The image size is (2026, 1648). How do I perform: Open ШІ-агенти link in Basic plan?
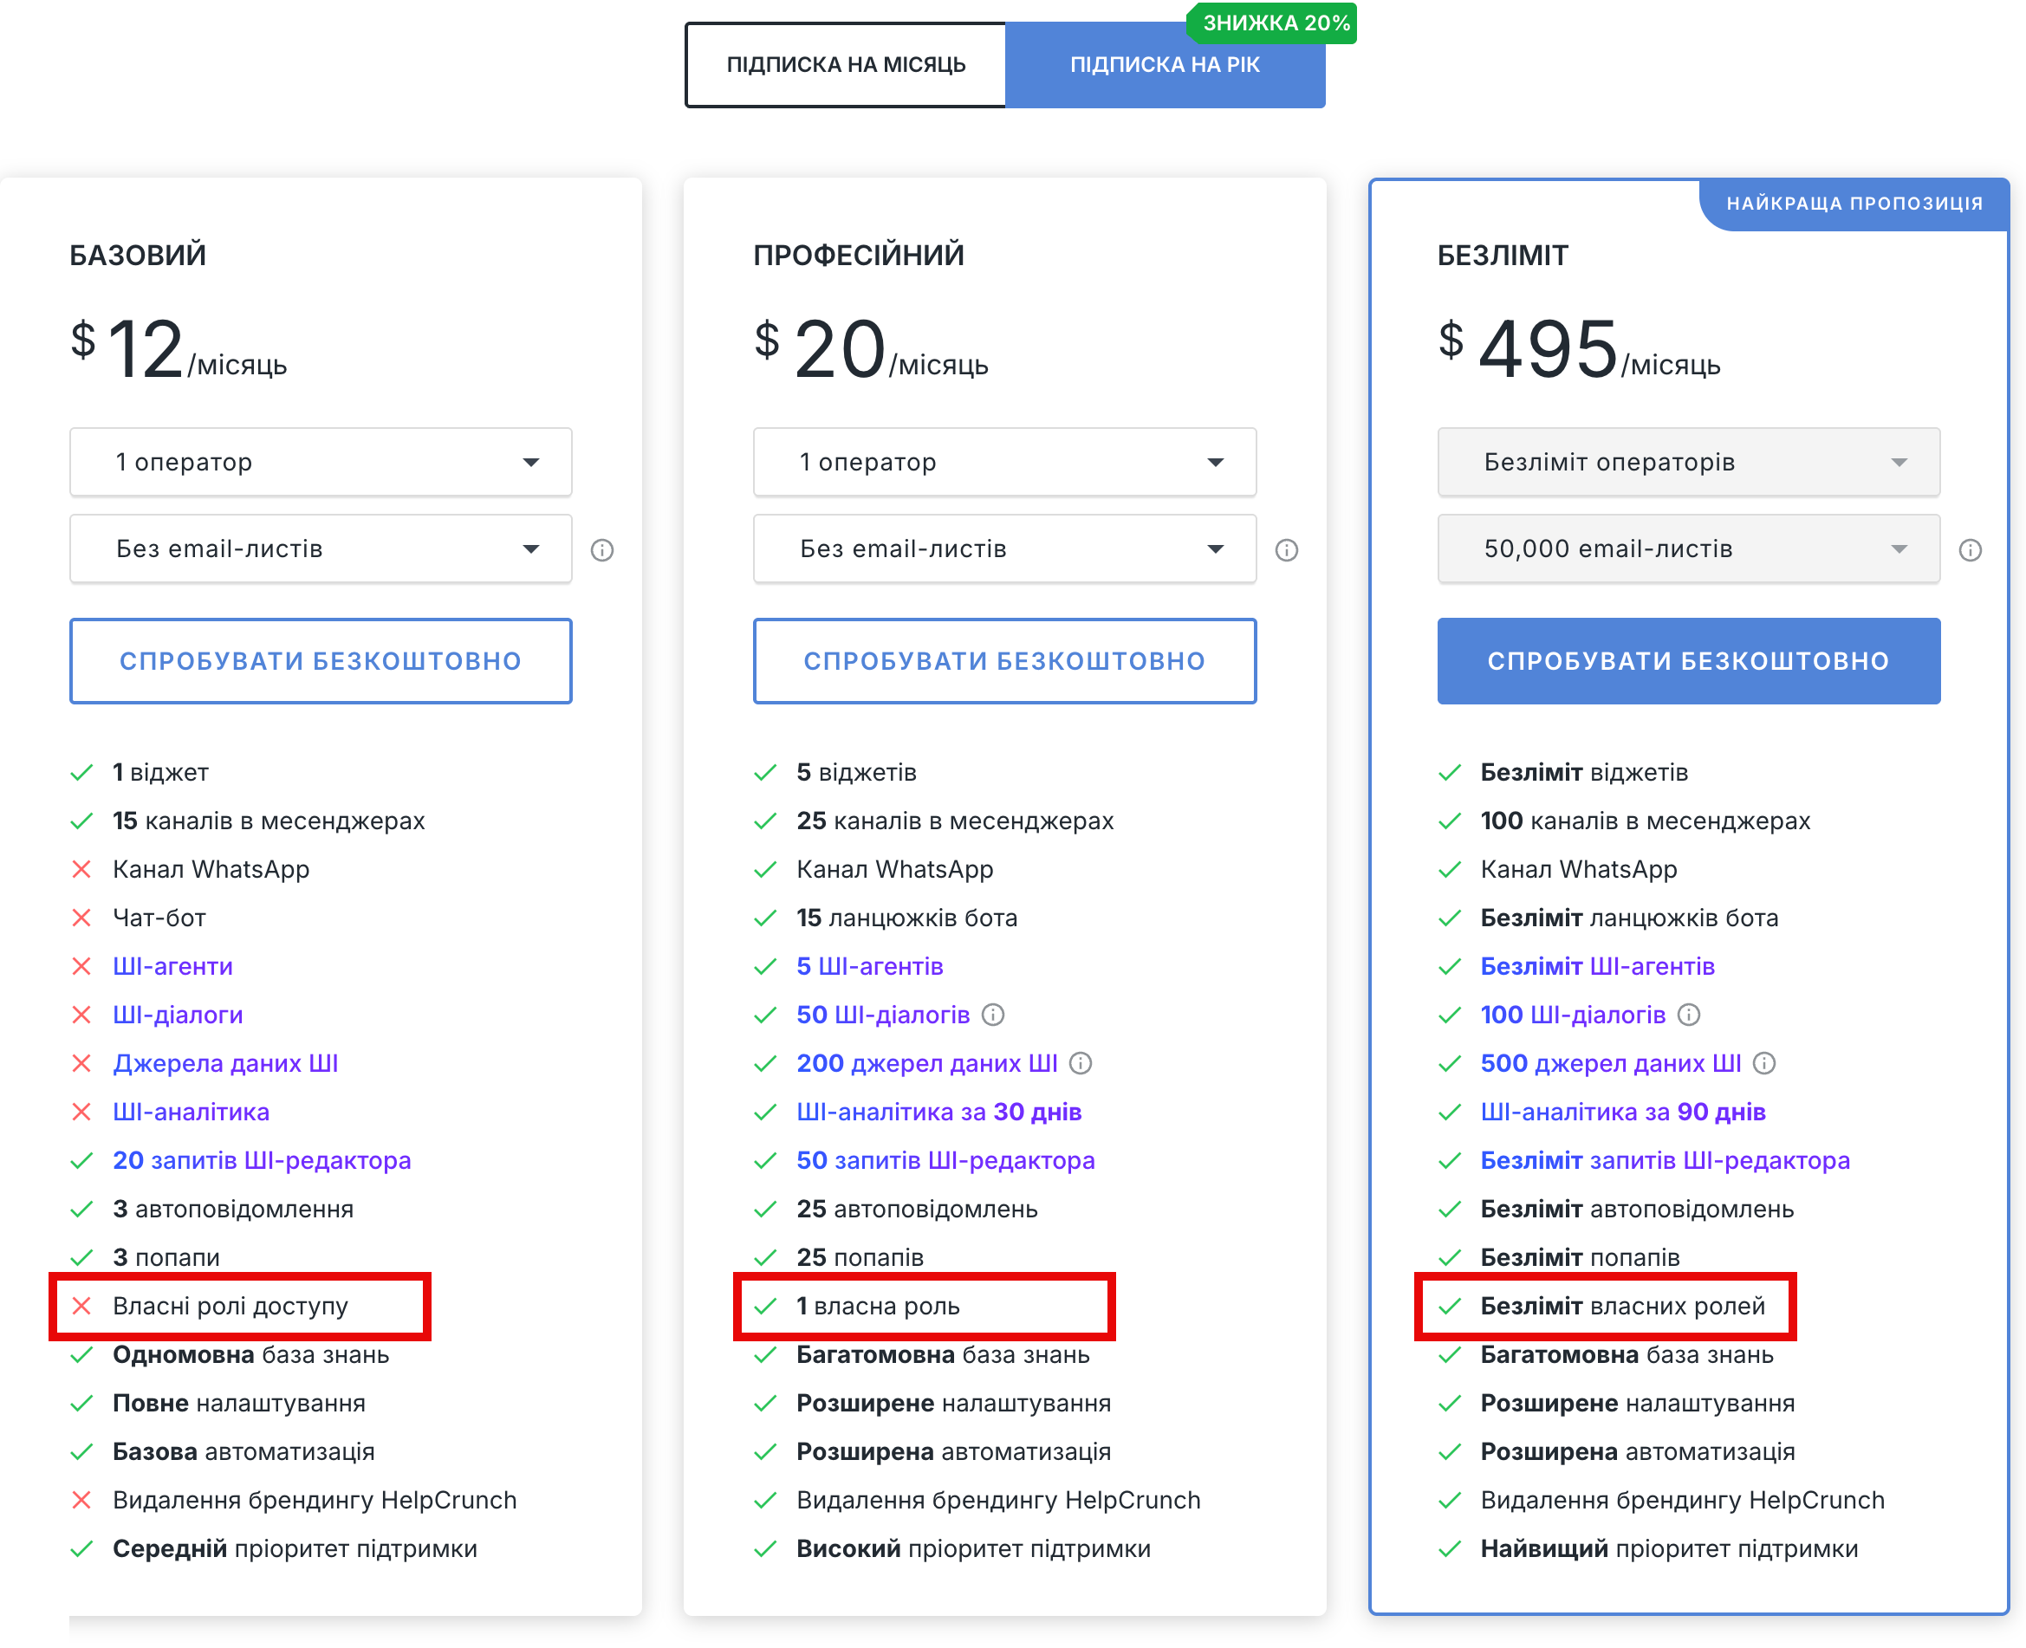[172, 966]
